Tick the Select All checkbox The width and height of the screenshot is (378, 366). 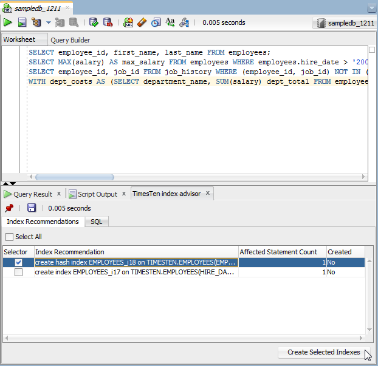coord(9,237)
